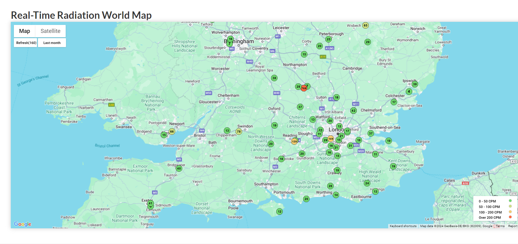The width and height of the screenshot is (518, 244).
Task: Select the orange 149 marker in London
Action: (331, 139)
